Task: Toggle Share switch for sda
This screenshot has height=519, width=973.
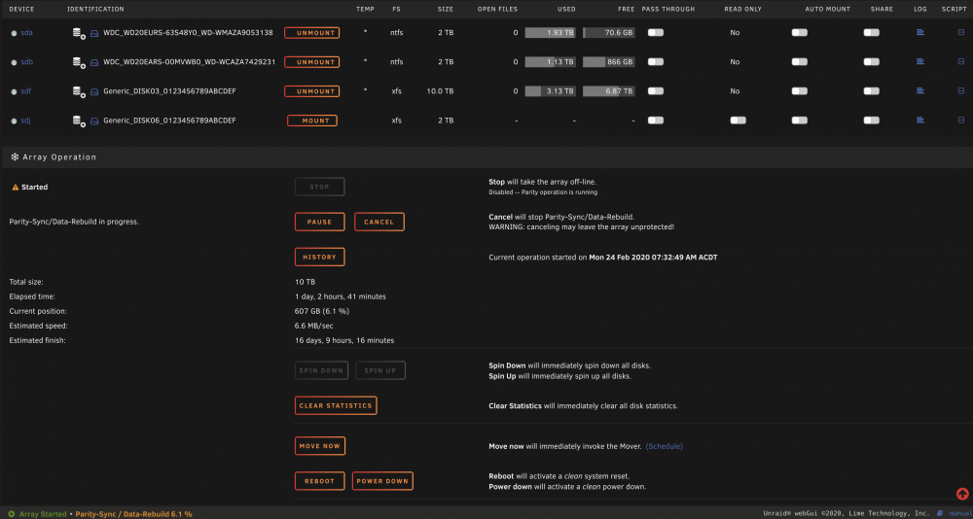Action: pyautogui.click(x=871, y=32)
